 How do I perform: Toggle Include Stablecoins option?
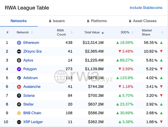(146, 8)
